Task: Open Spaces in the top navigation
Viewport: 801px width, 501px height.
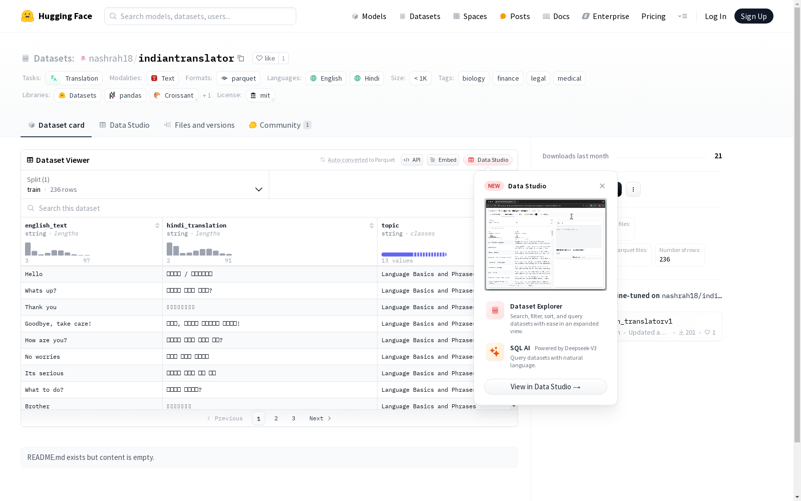Action: pyautogui.click(x=470, y=16)
